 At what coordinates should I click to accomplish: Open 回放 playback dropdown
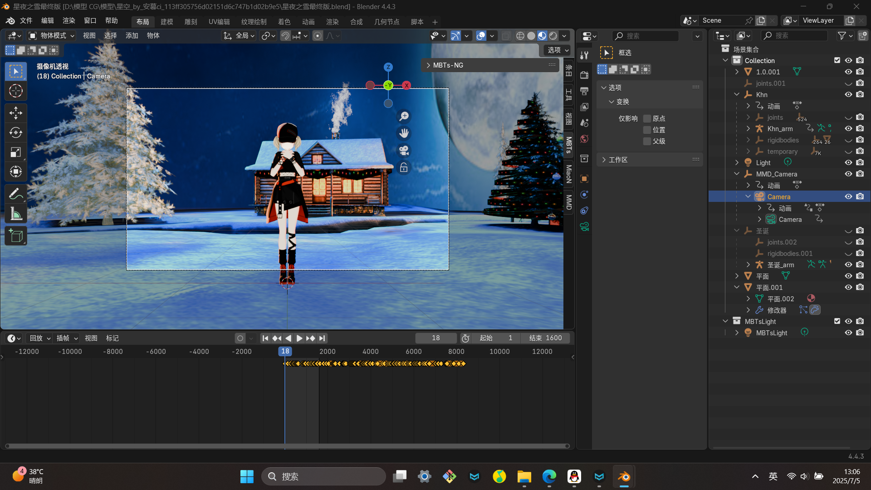[x=40, y=338]
